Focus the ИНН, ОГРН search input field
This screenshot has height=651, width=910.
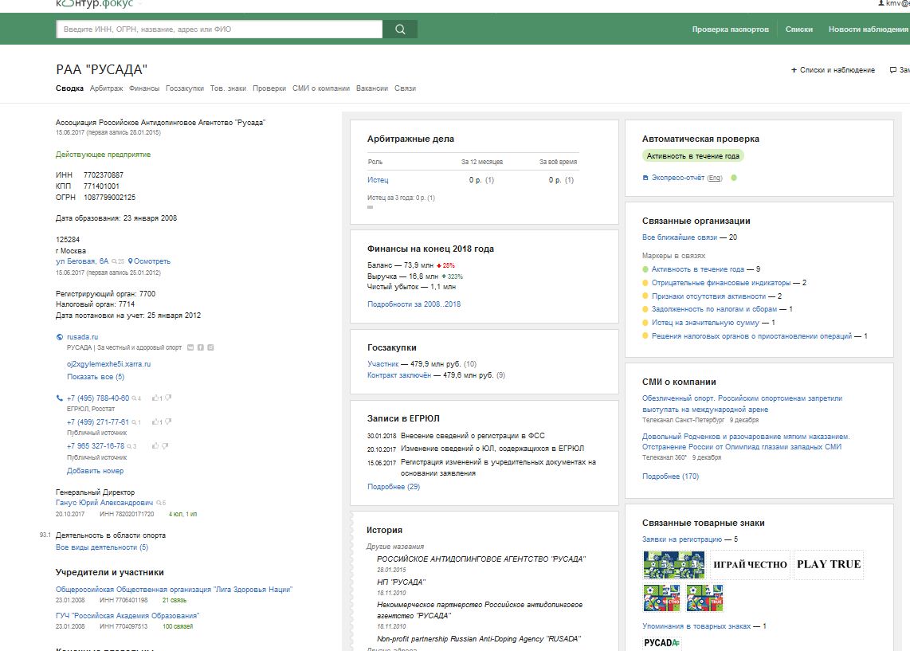tap(219, 29)
